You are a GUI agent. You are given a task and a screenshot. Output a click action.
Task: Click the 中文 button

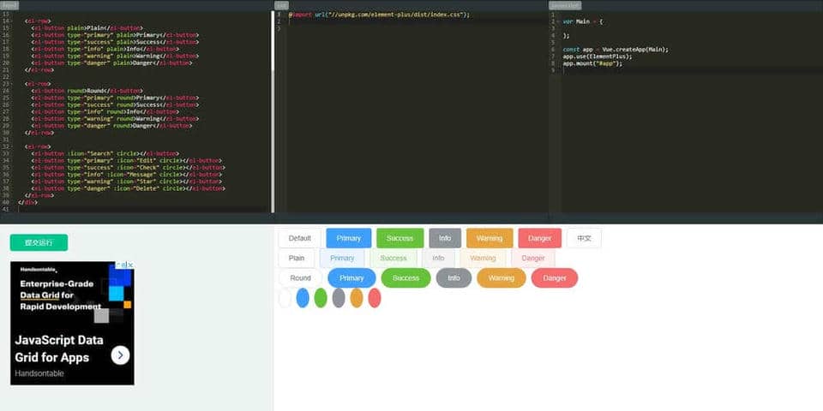pos(608,238)
